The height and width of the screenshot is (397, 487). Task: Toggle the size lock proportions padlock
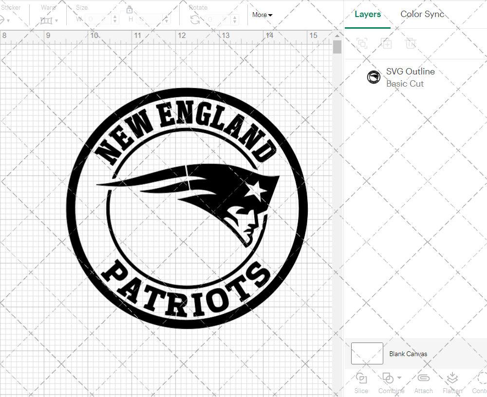[x=130, y=9]
